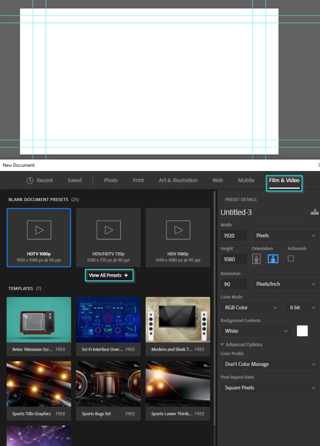Open the RGB Color mode dropdown
Viewport: 320px width, 446px height.
[x=251, y=308]
